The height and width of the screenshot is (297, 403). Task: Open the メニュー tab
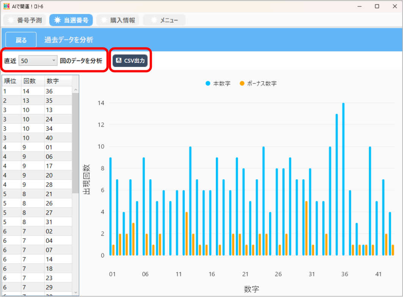click(x=164, y=21)
